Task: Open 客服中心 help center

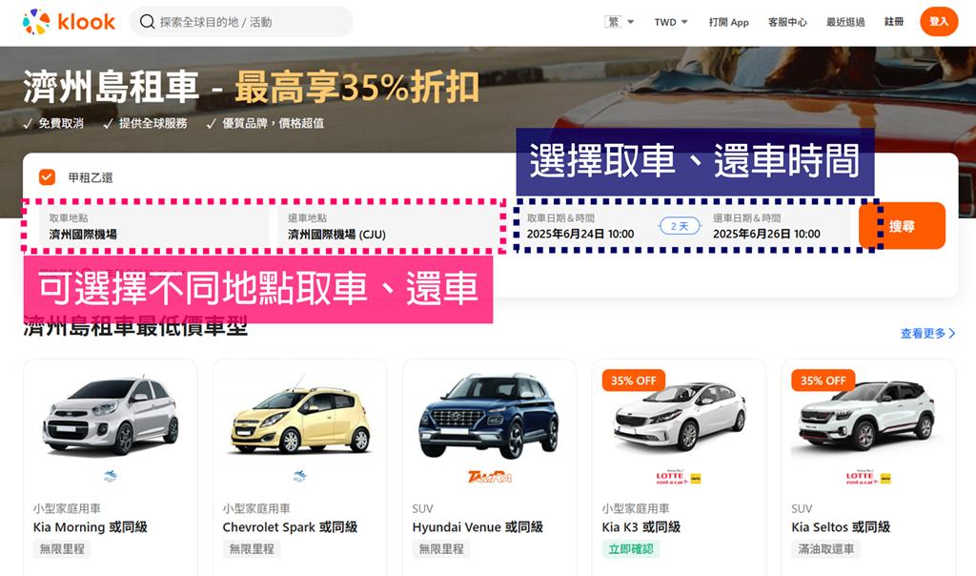Action: pos(787,22)
